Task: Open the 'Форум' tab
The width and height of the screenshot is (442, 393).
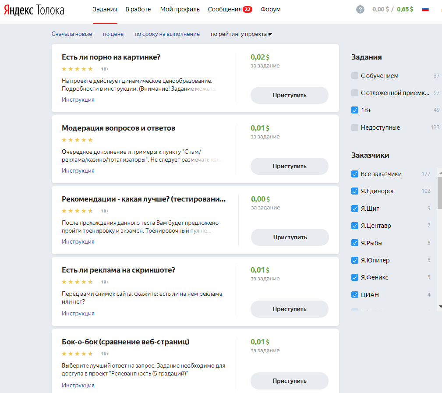Action: pyautogui.click(x=270, y=9)
